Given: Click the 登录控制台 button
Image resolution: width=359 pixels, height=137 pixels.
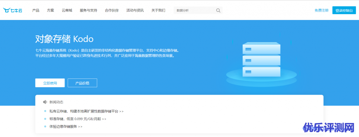Looking at the screenshot, I should (344, 10).
